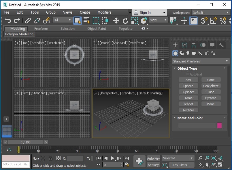The image size is (232, 170).
Task: Click Use Pivot Point Center icon
Action: tap(173, 21)
